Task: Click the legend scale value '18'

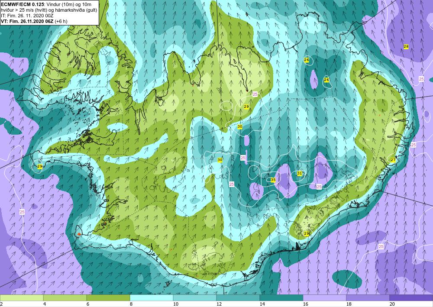Action: tap(349, 304)
